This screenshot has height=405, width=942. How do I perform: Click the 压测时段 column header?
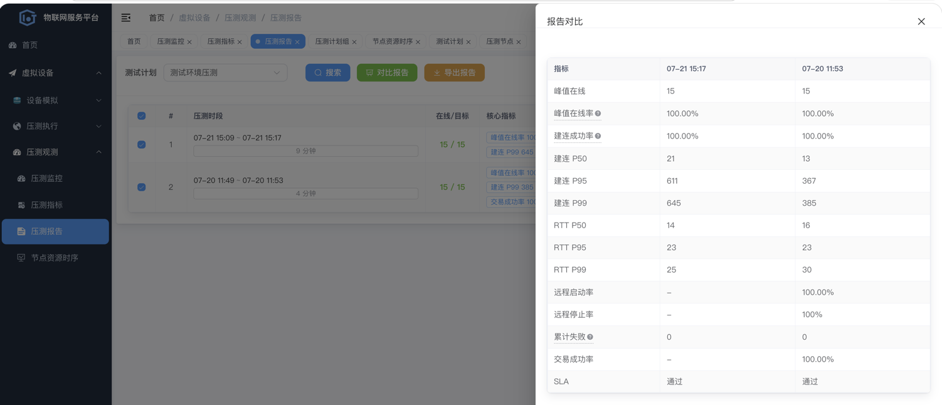[x=208, y=116]
